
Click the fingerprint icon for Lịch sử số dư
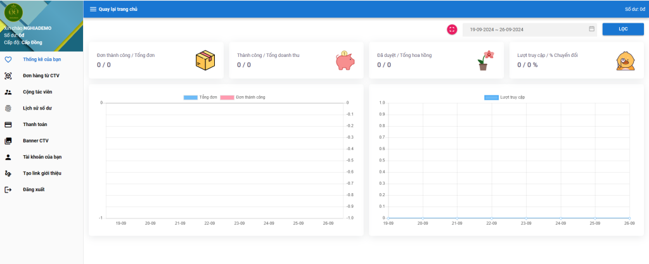point(8,108)
